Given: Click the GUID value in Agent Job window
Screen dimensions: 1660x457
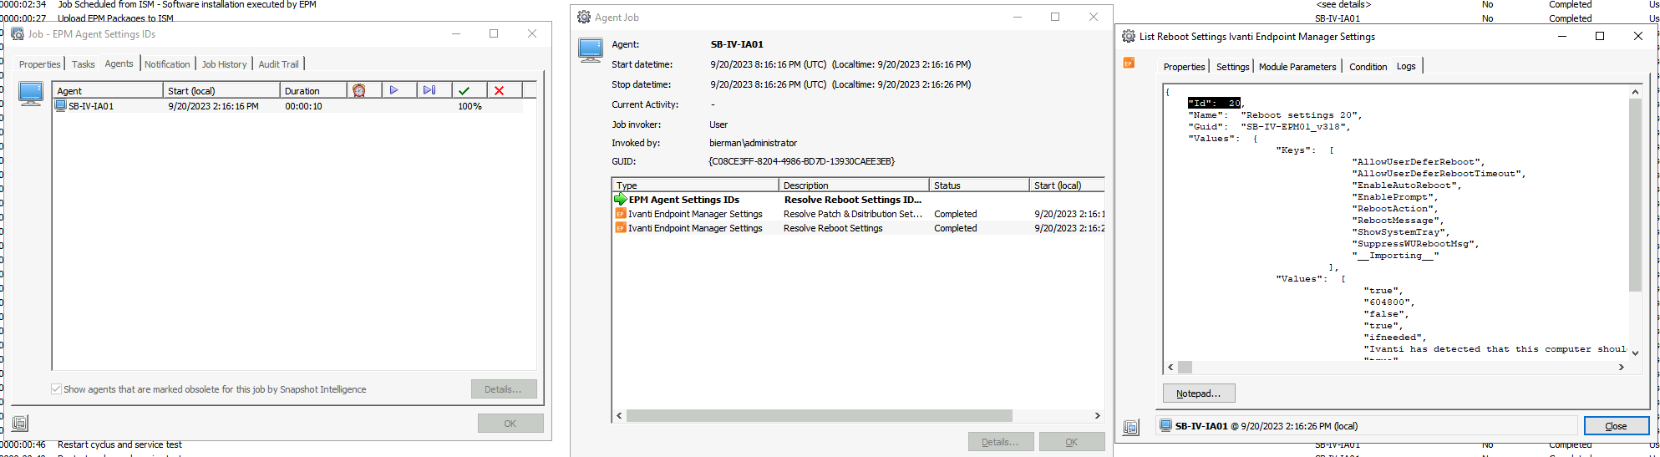Looking at the screenshot, I should click(802, 161).
